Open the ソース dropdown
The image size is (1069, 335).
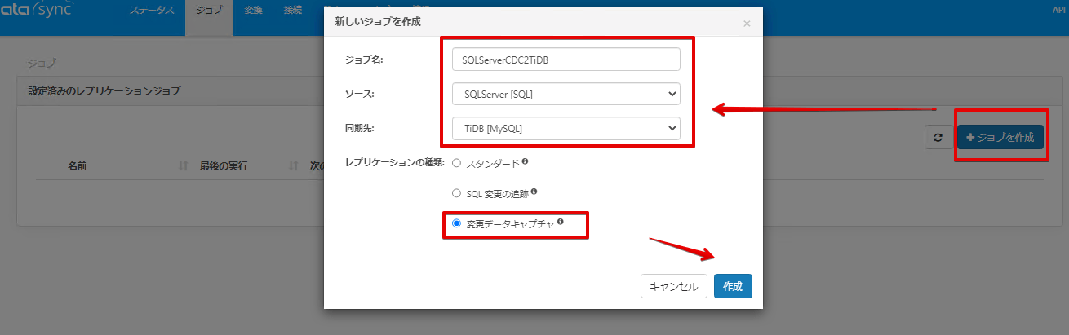point(566,95)
